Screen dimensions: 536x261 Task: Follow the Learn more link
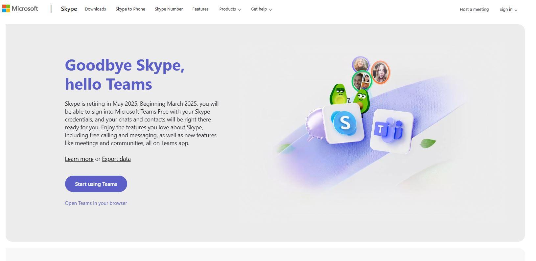point(79,159)
